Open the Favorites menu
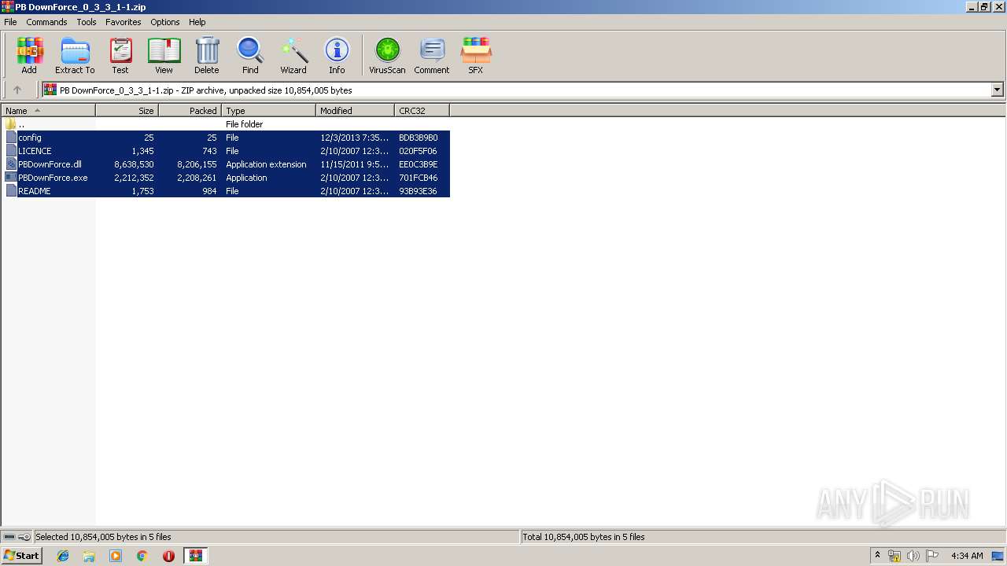1007x566 pixels. tap(124, 22)
